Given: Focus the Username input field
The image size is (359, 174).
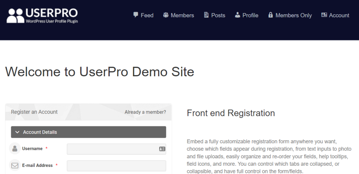Looking at the screenshot, I should [112, 149].
